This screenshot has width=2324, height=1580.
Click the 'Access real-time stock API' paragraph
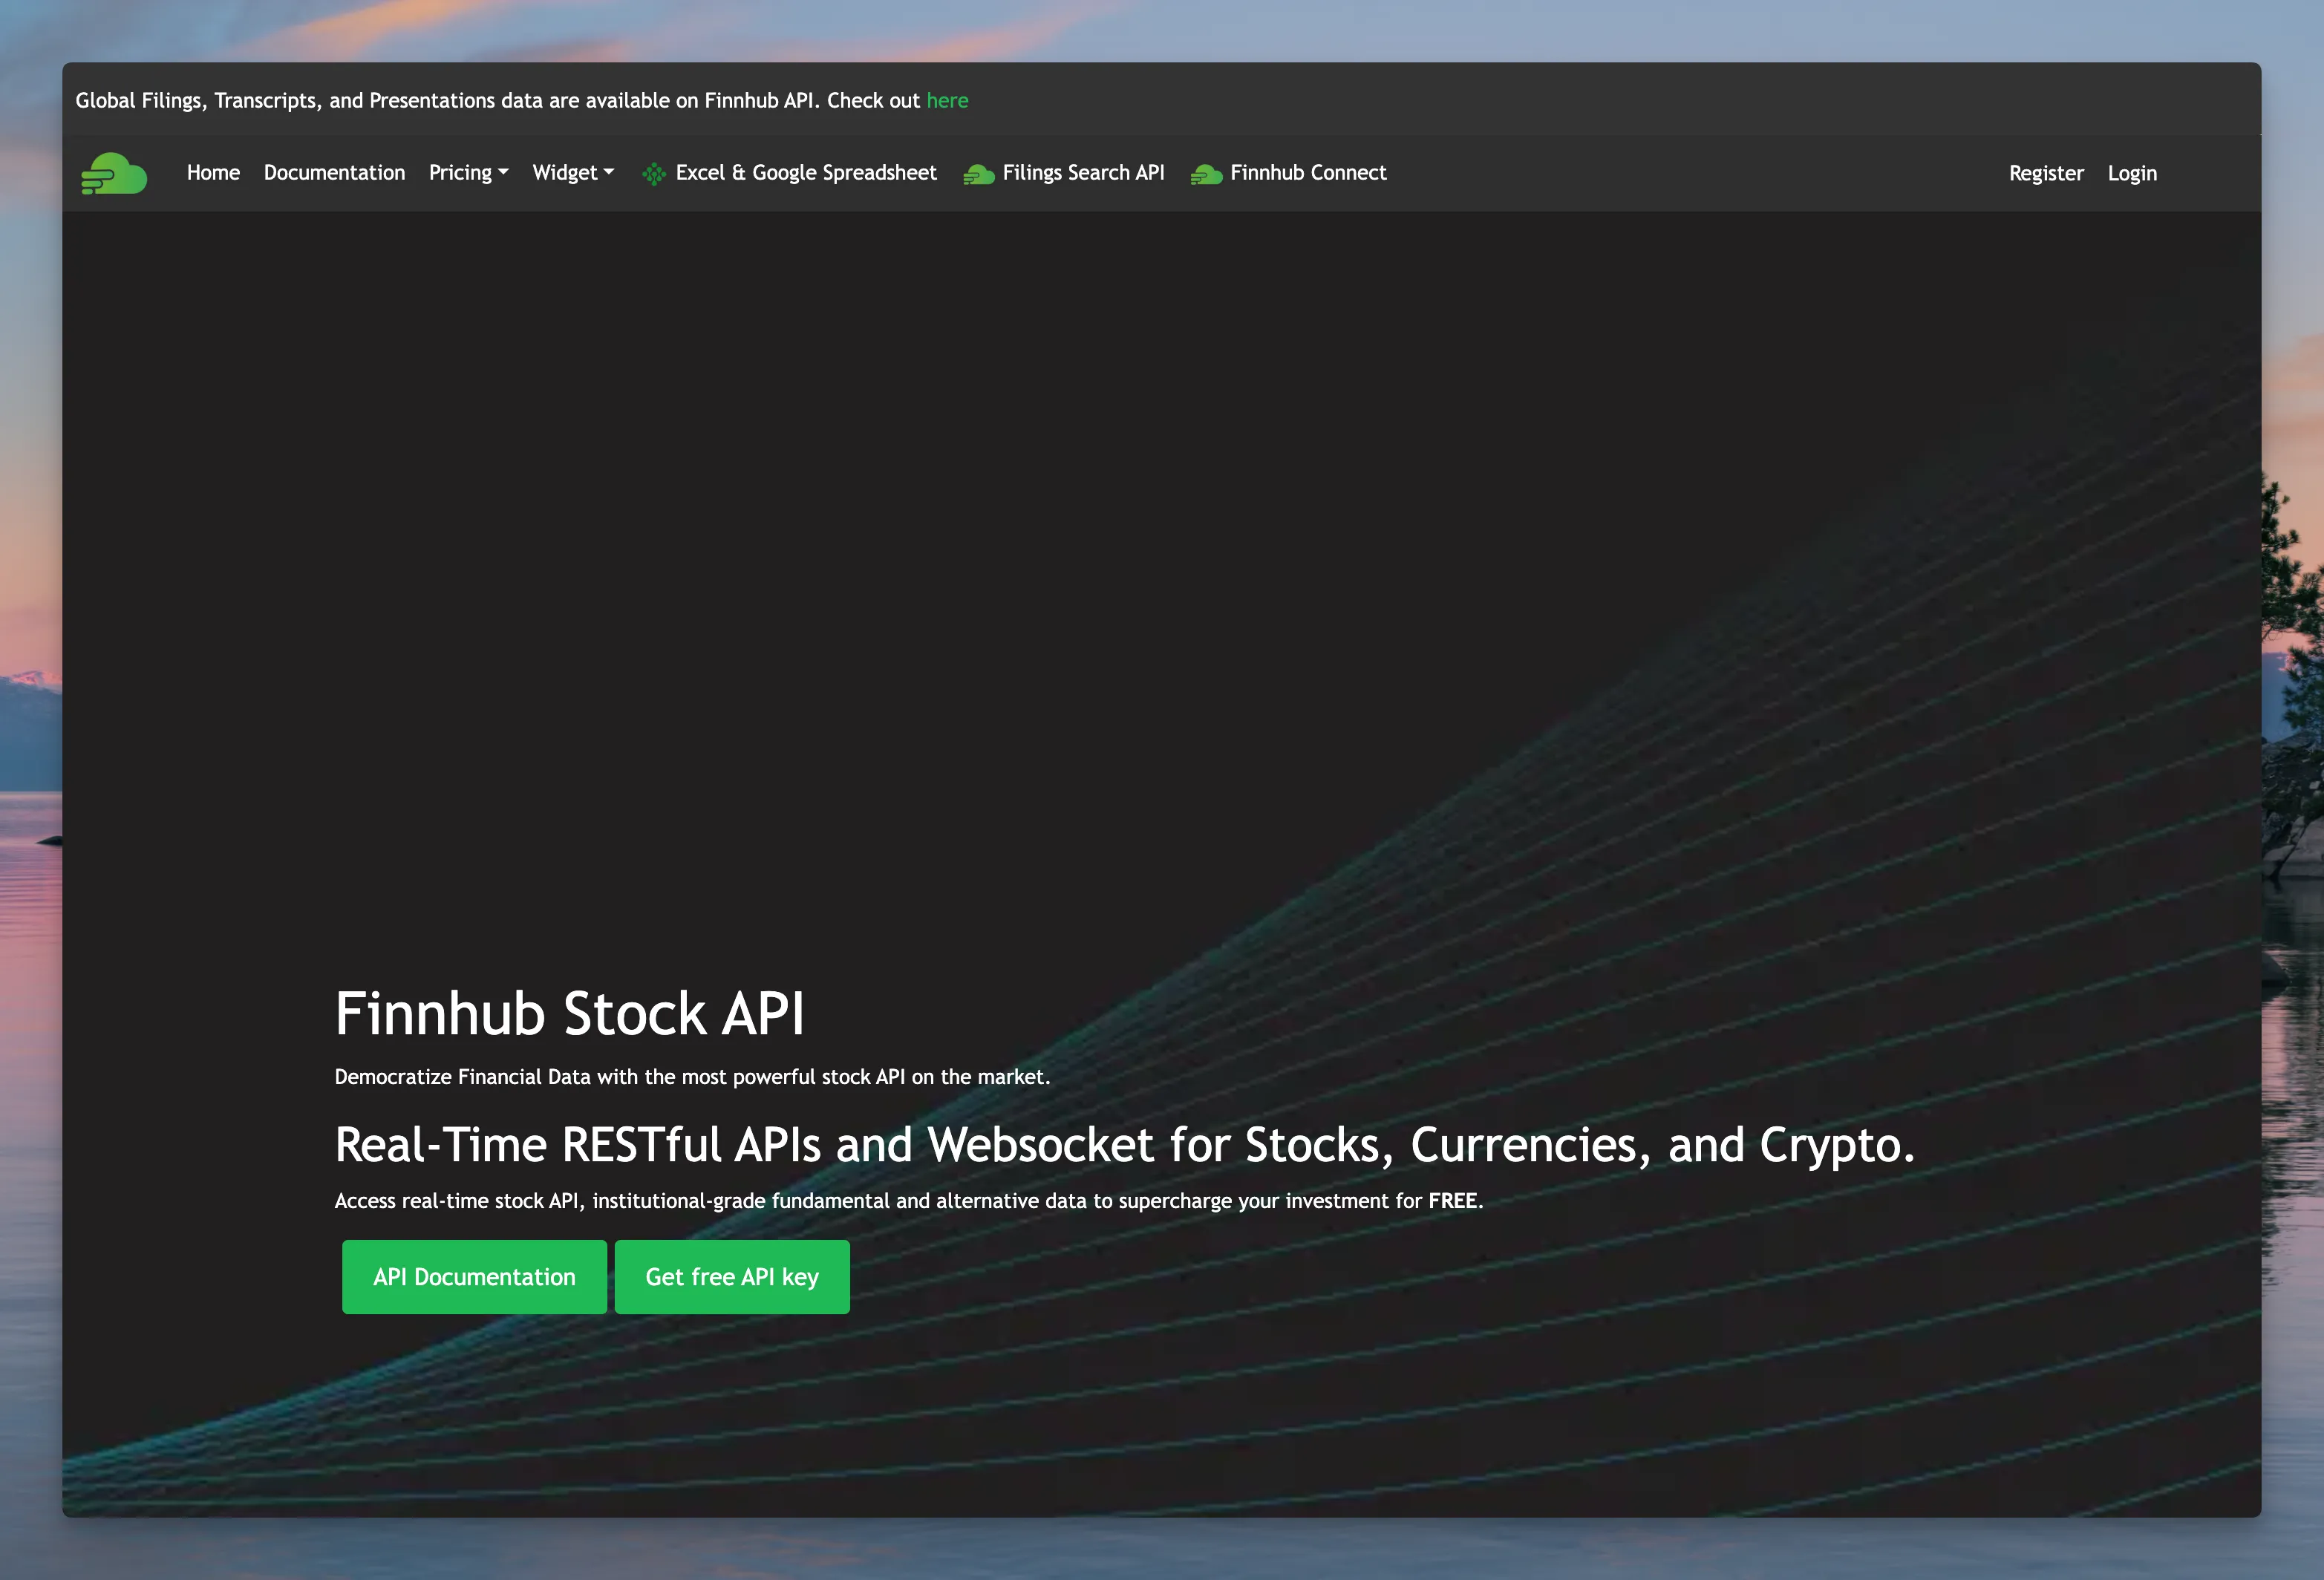tap(909, 1201)
